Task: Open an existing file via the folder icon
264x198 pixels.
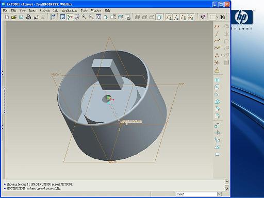Action: point(14,17)
